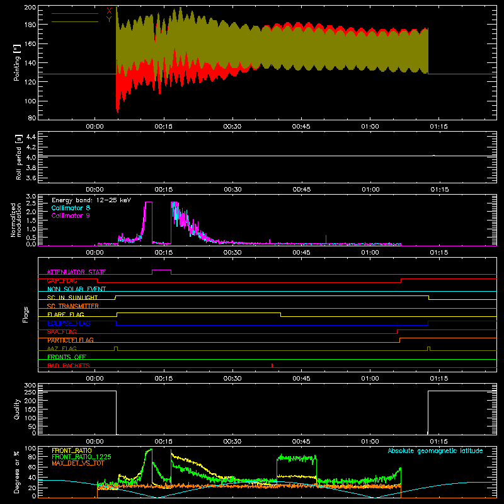Click the 00:30 time label under Roll period plot

[232, 190]
